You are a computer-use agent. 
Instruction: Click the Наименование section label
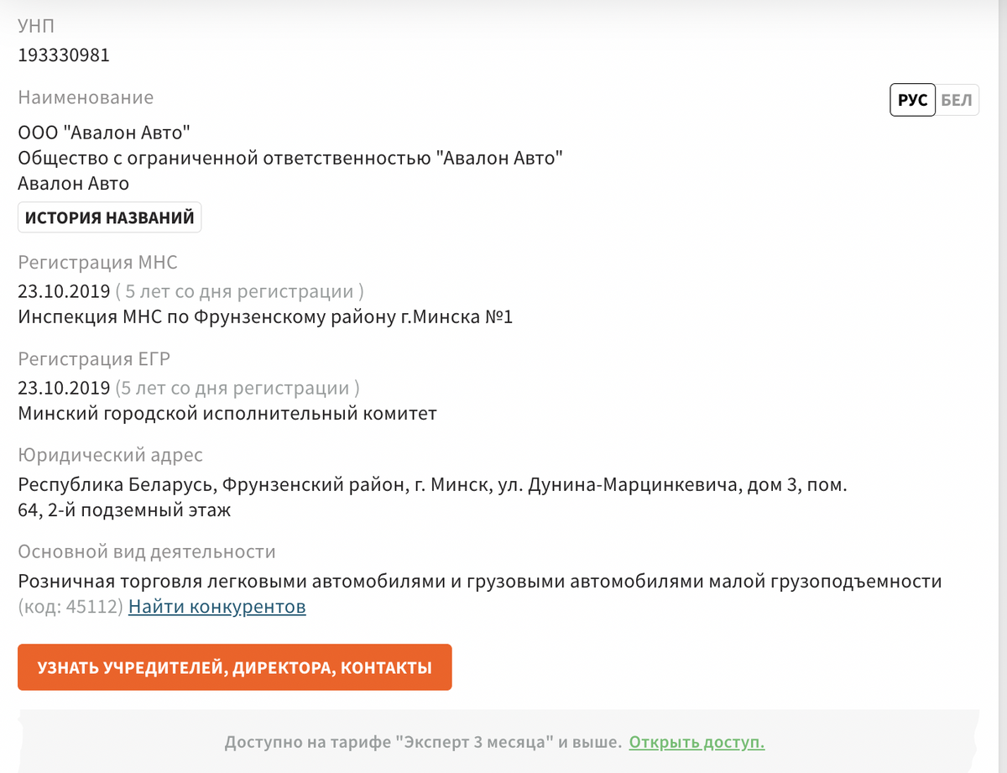coord(86,97)
